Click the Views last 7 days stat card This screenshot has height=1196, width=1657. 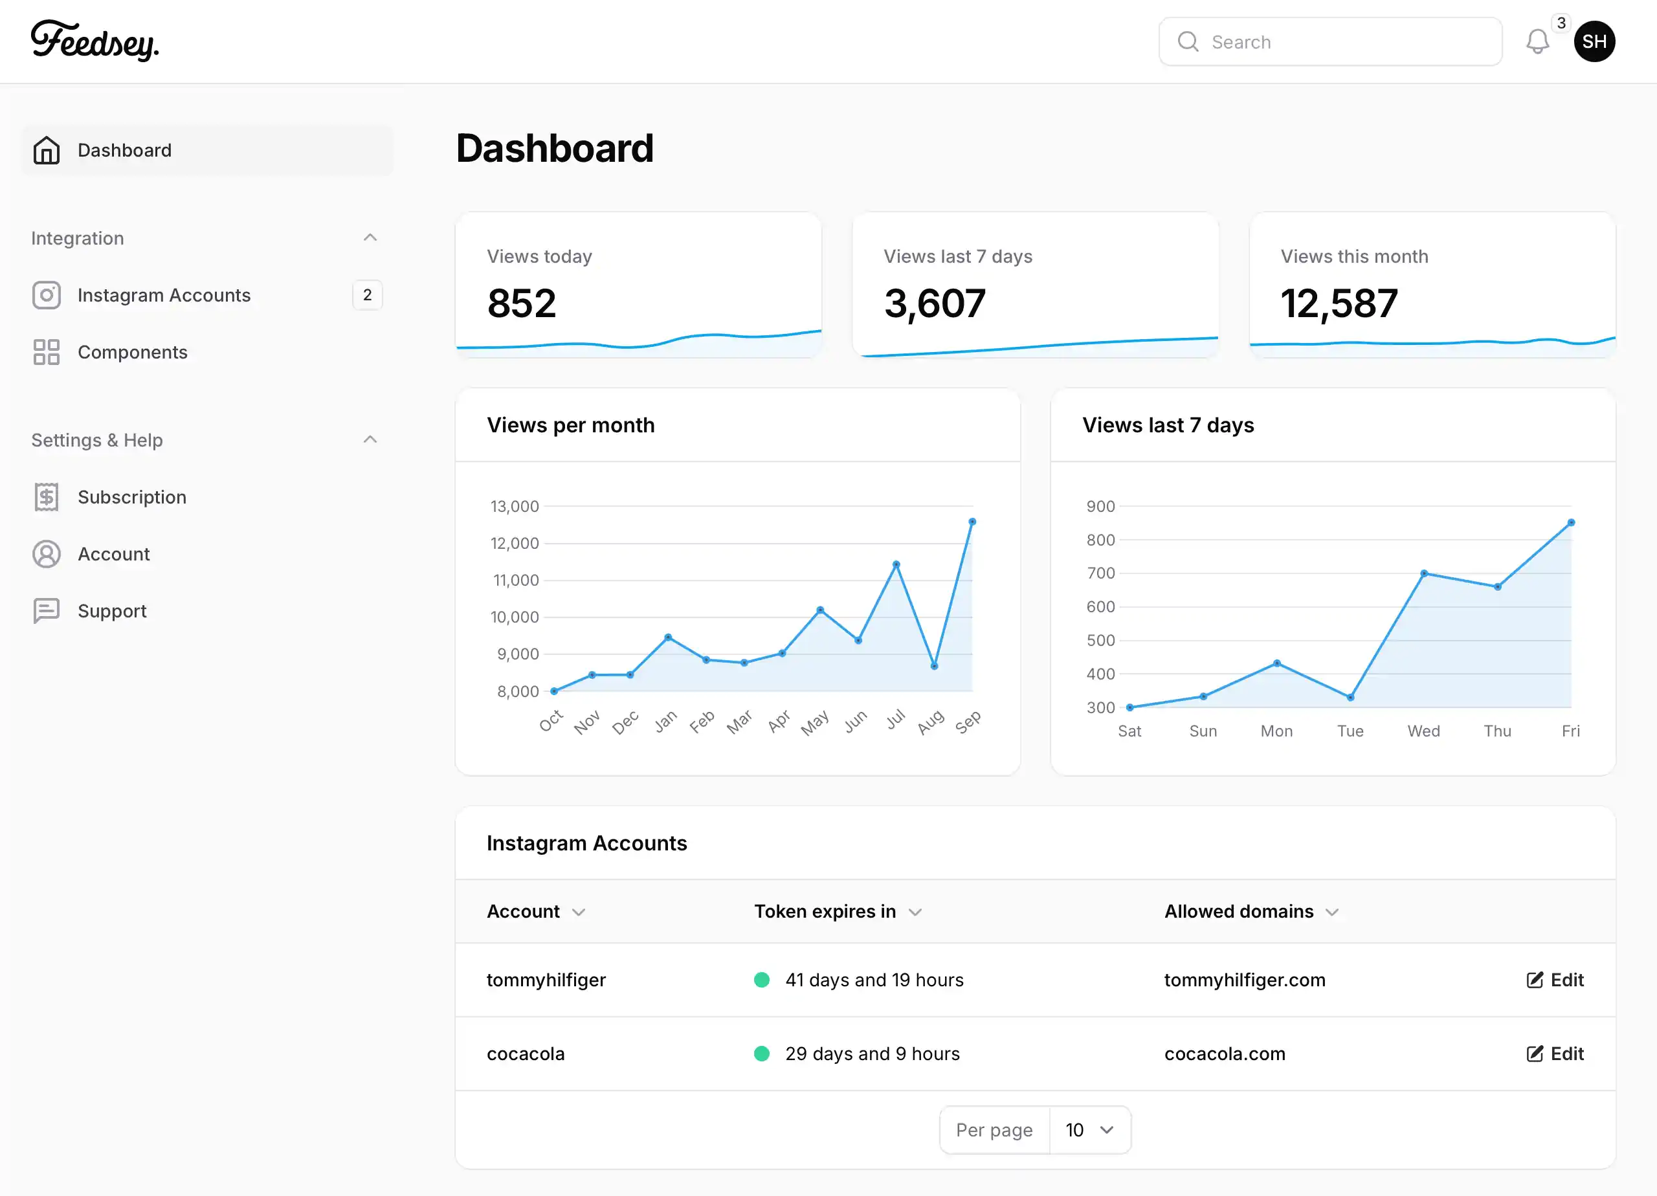(1035, 285)
